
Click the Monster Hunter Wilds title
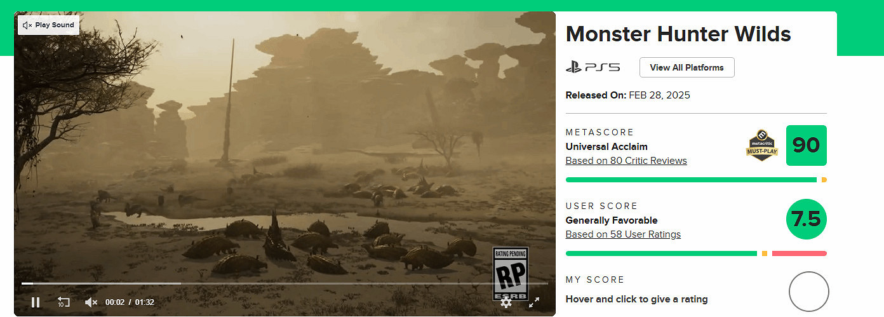678,34
